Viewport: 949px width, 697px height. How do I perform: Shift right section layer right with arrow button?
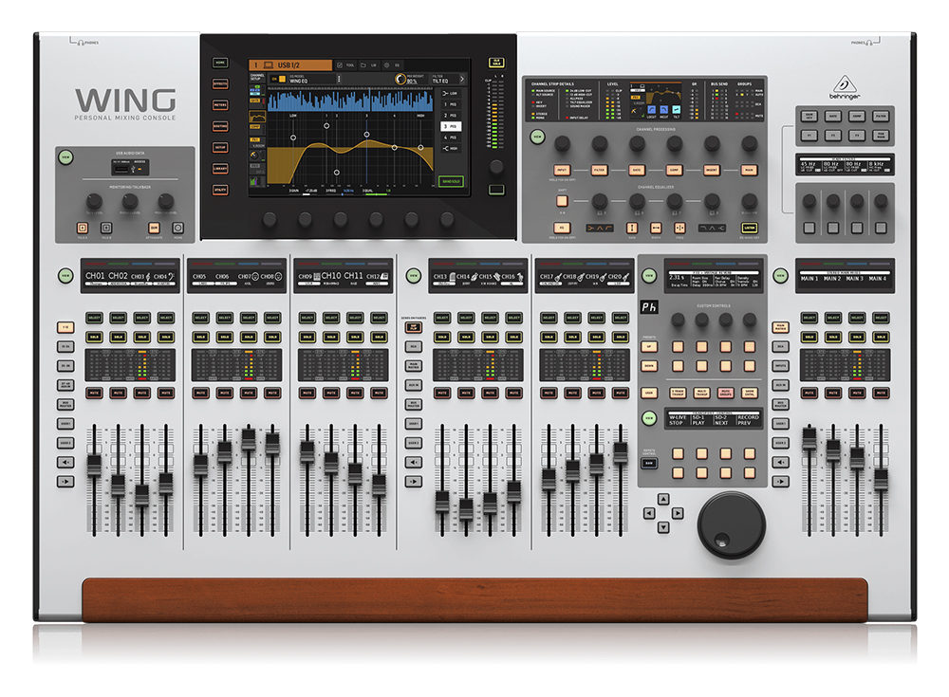tap(781, 482)
